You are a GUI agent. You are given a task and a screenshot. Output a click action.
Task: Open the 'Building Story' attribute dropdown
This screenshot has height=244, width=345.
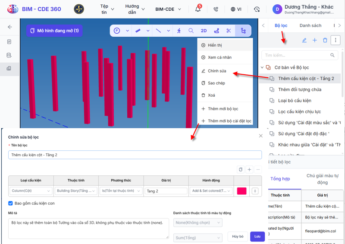[x=76, y=191]
